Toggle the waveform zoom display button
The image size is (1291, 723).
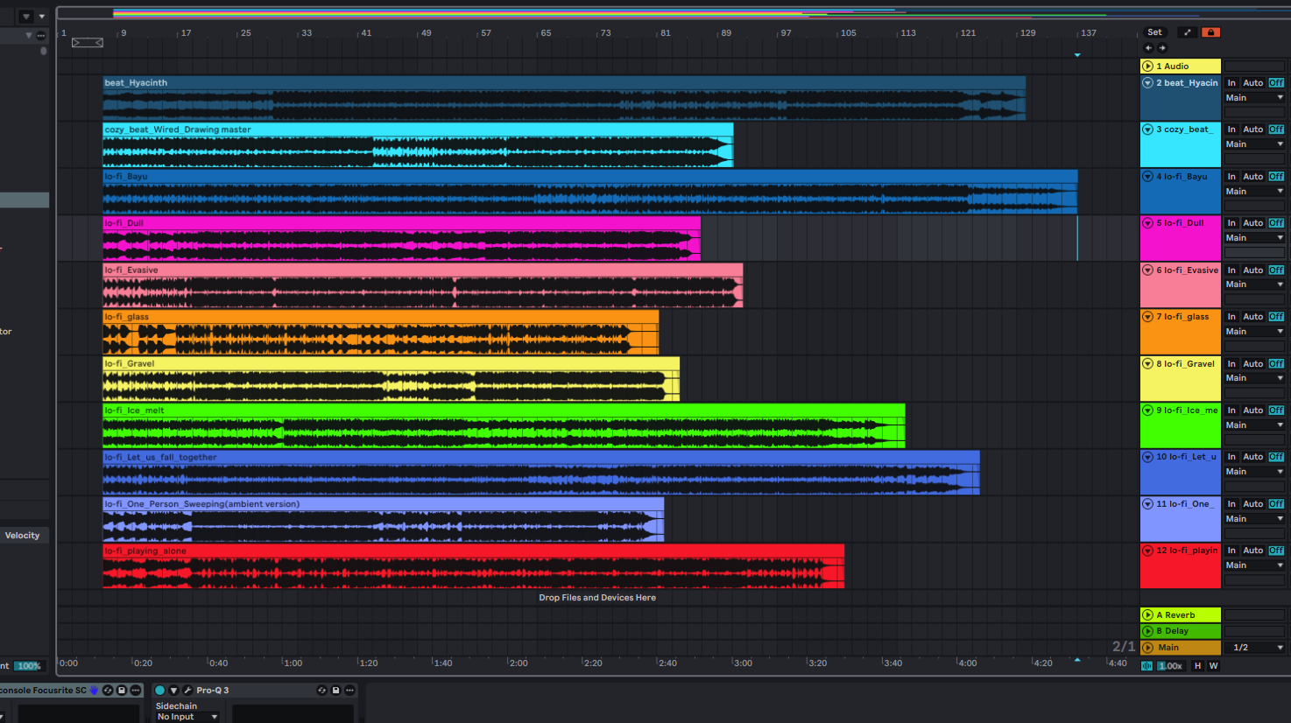(1146, 666)
